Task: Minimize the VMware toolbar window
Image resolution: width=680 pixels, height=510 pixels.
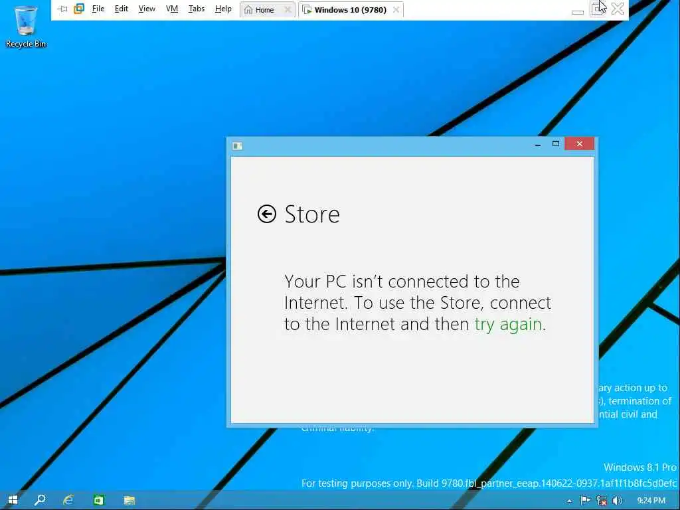Action: coord(578,12)
